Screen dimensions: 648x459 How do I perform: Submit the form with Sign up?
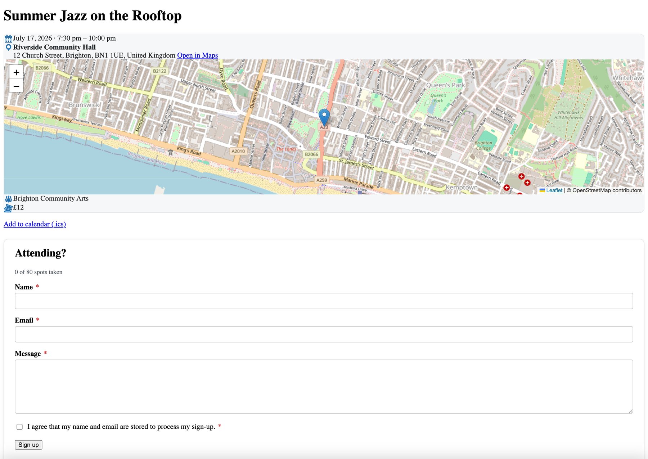[x=28, y=445]
